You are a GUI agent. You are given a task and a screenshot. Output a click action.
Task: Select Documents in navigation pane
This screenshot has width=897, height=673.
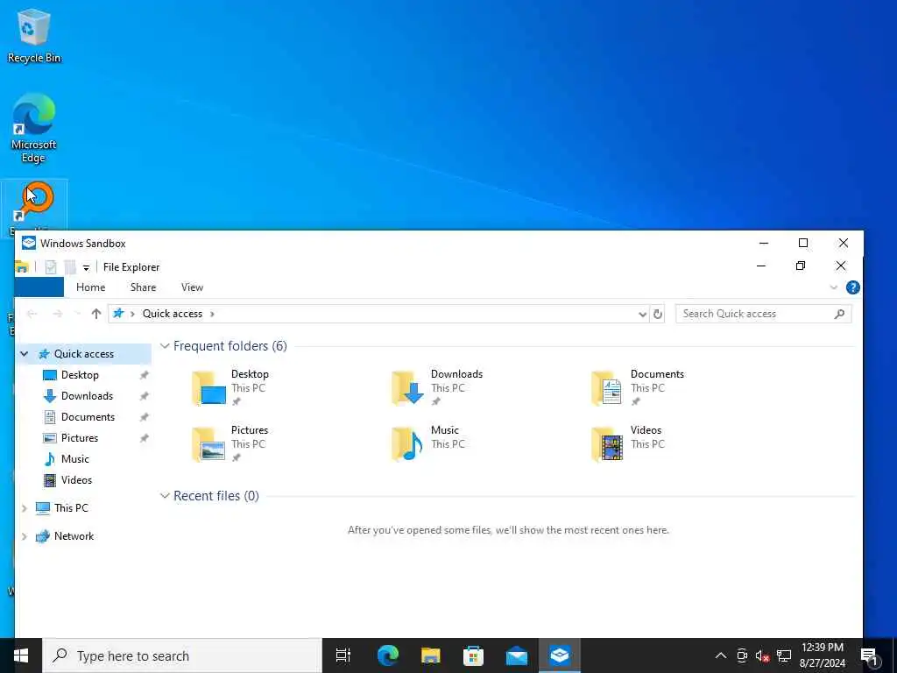coord(88,417)
